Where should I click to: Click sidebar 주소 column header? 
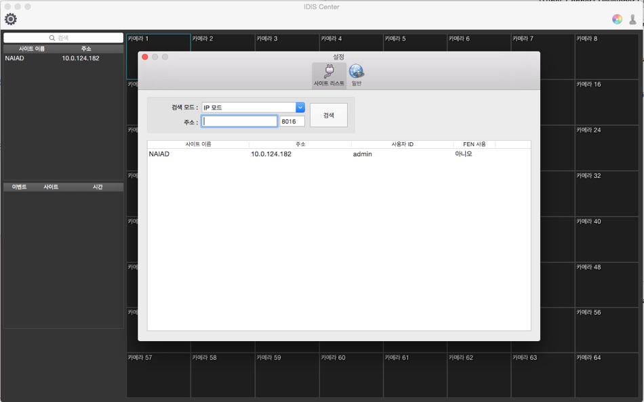[86, 49]
